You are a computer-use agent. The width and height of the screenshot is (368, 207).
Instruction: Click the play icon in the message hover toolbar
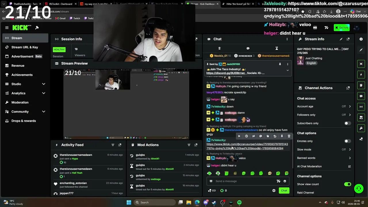pos(239,136)
